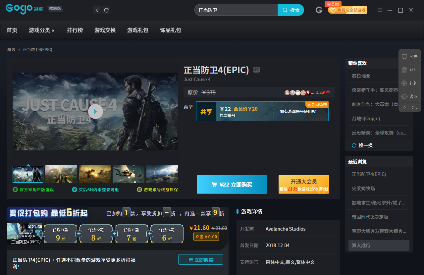The width and height of the screenshot is (424, 275).
Task: Choose the 任选+3款 7折 bundle slot
Action: point(132,234)
